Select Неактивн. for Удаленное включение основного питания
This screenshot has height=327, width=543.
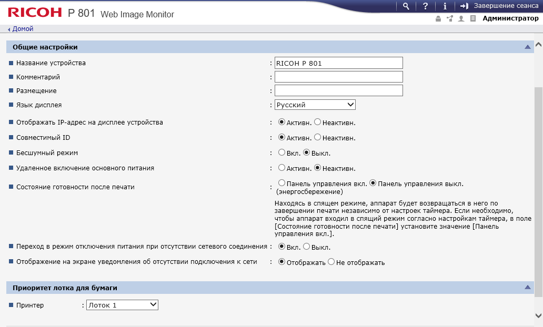318,168
